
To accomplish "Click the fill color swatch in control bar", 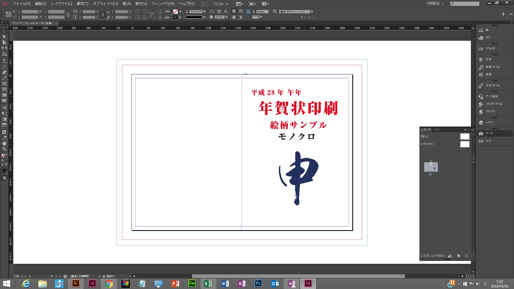I will [x=175, y=12].
